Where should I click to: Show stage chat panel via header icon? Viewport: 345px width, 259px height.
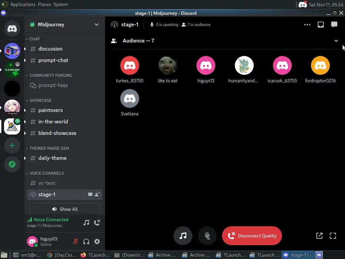(334, 24)
